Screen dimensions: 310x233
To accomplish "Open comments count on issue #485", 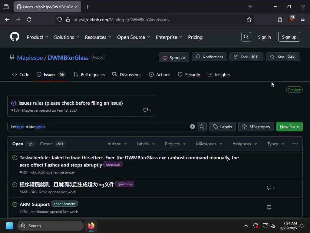I will click(271, 187).
